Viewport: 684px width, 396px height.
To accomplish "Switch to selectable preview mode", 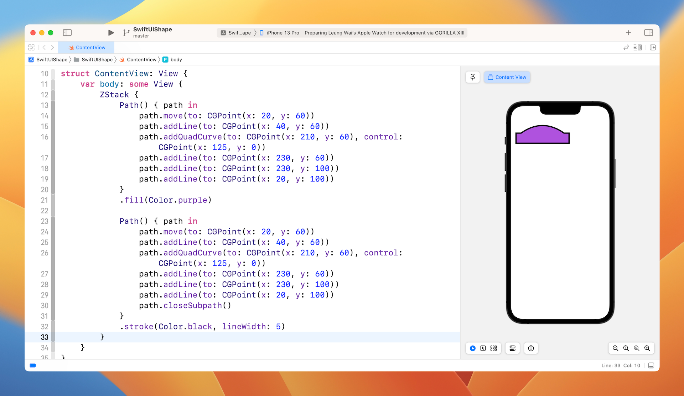I will click(483, 348).
